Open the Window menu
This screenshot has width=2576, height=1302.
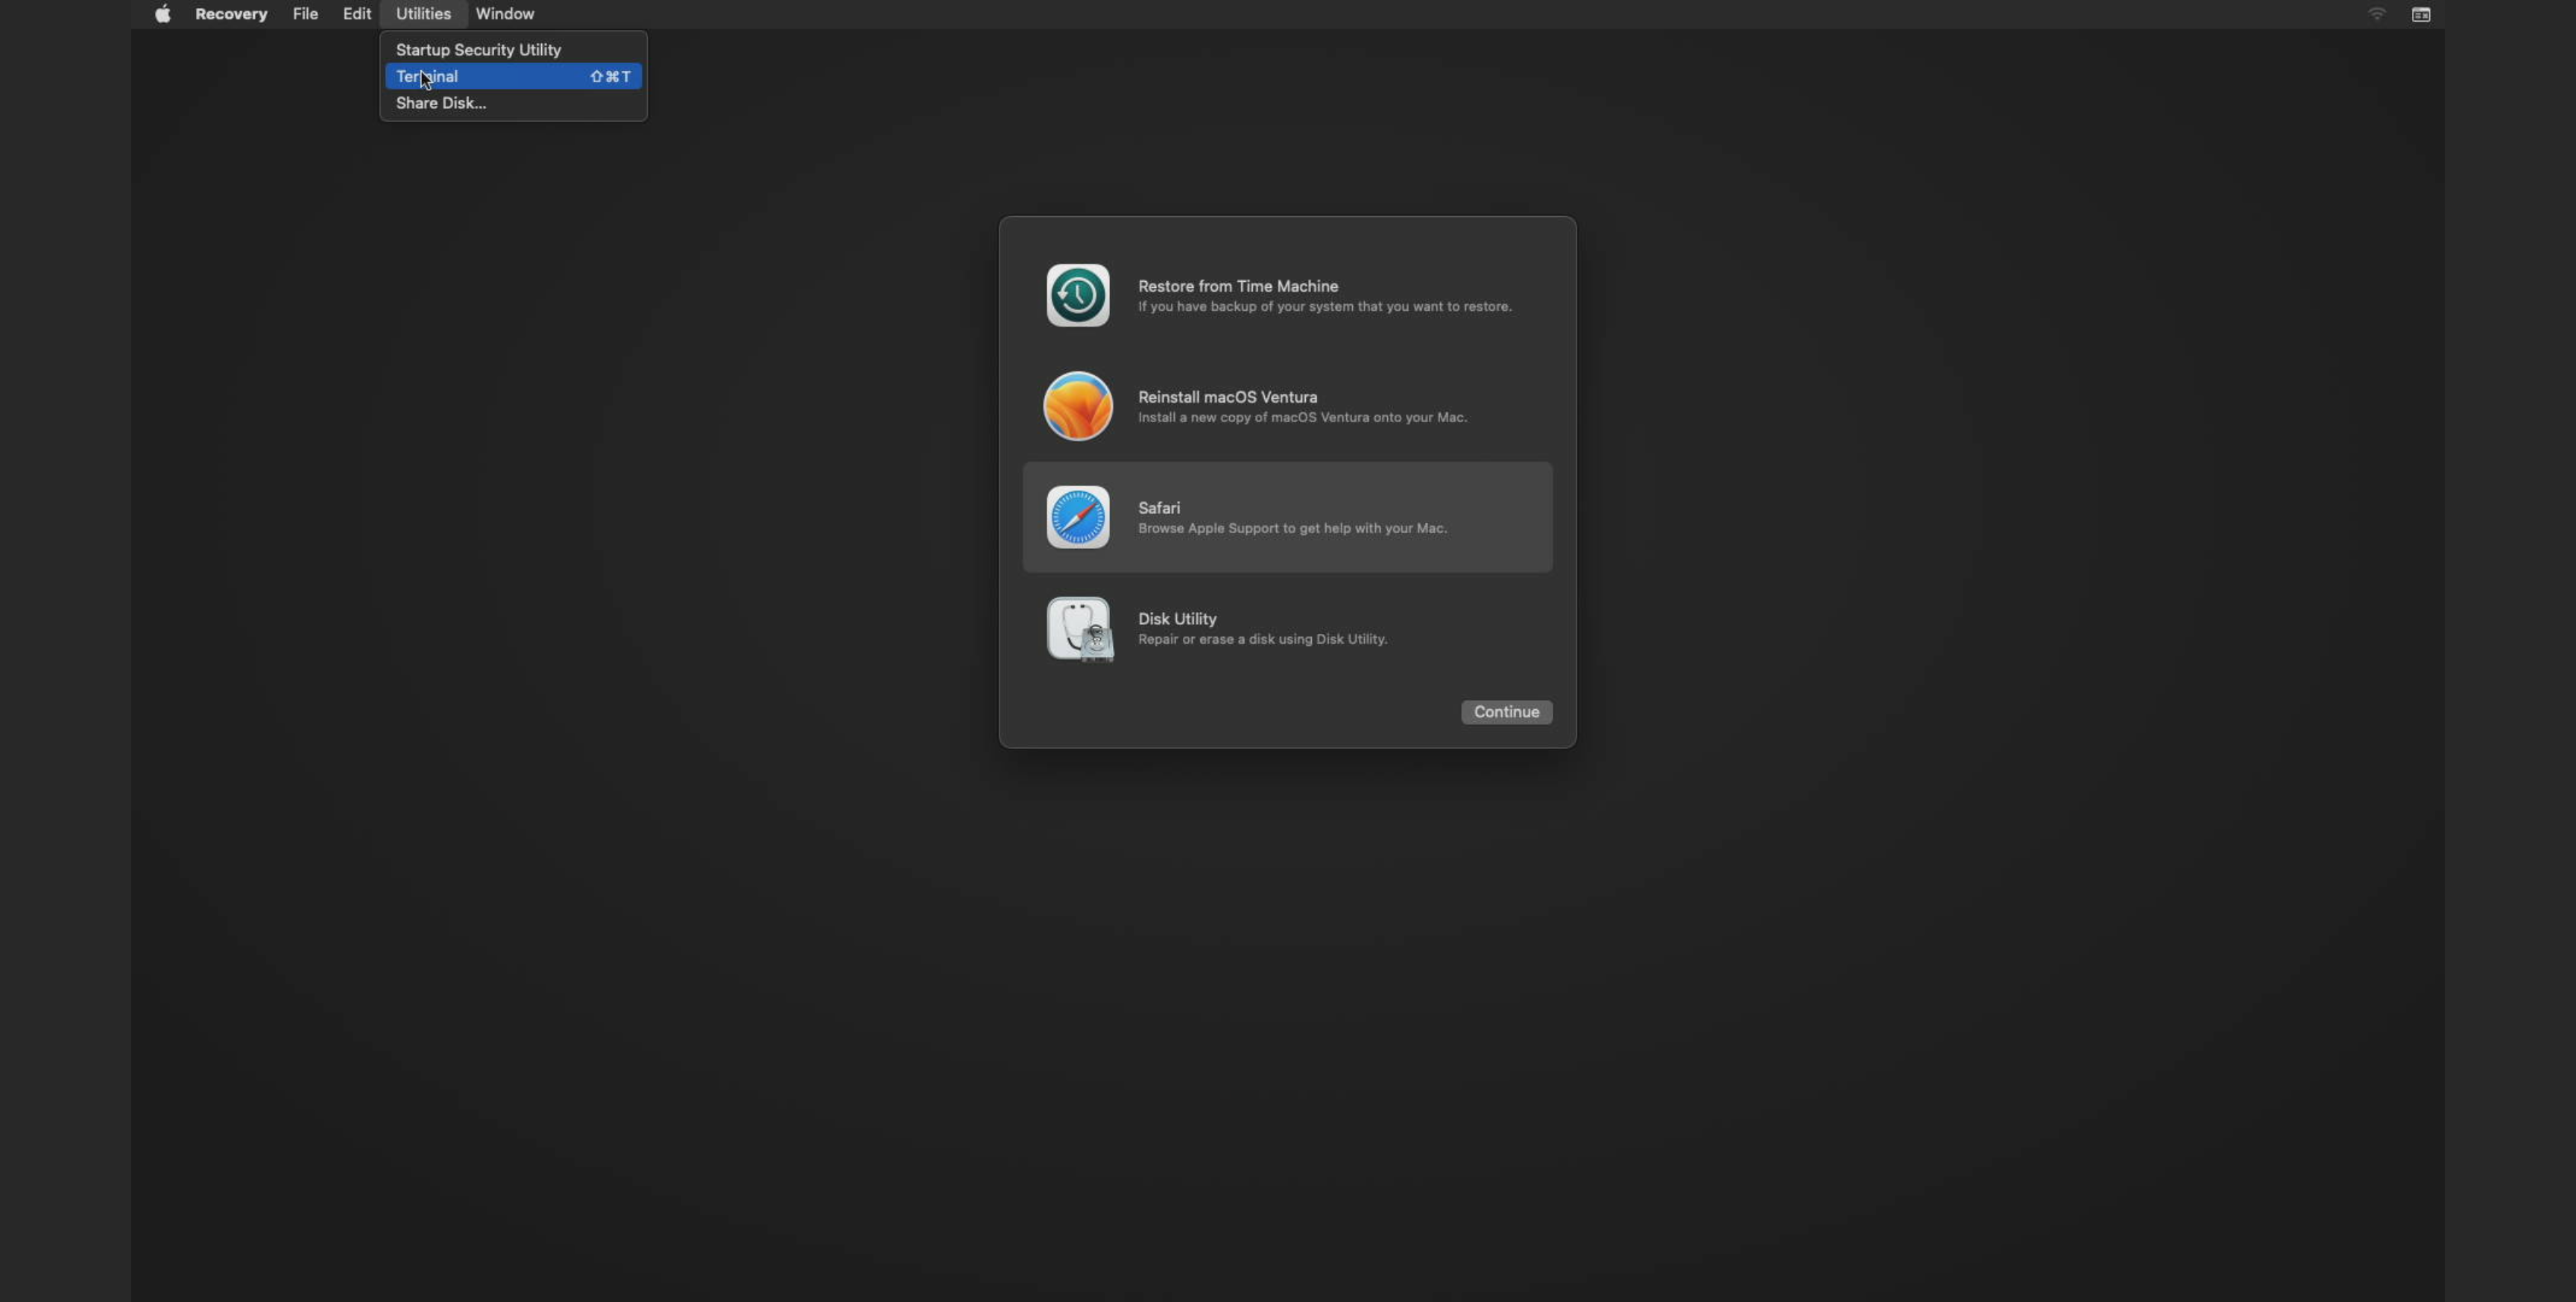pyautogui.click(x=504, y=13)
